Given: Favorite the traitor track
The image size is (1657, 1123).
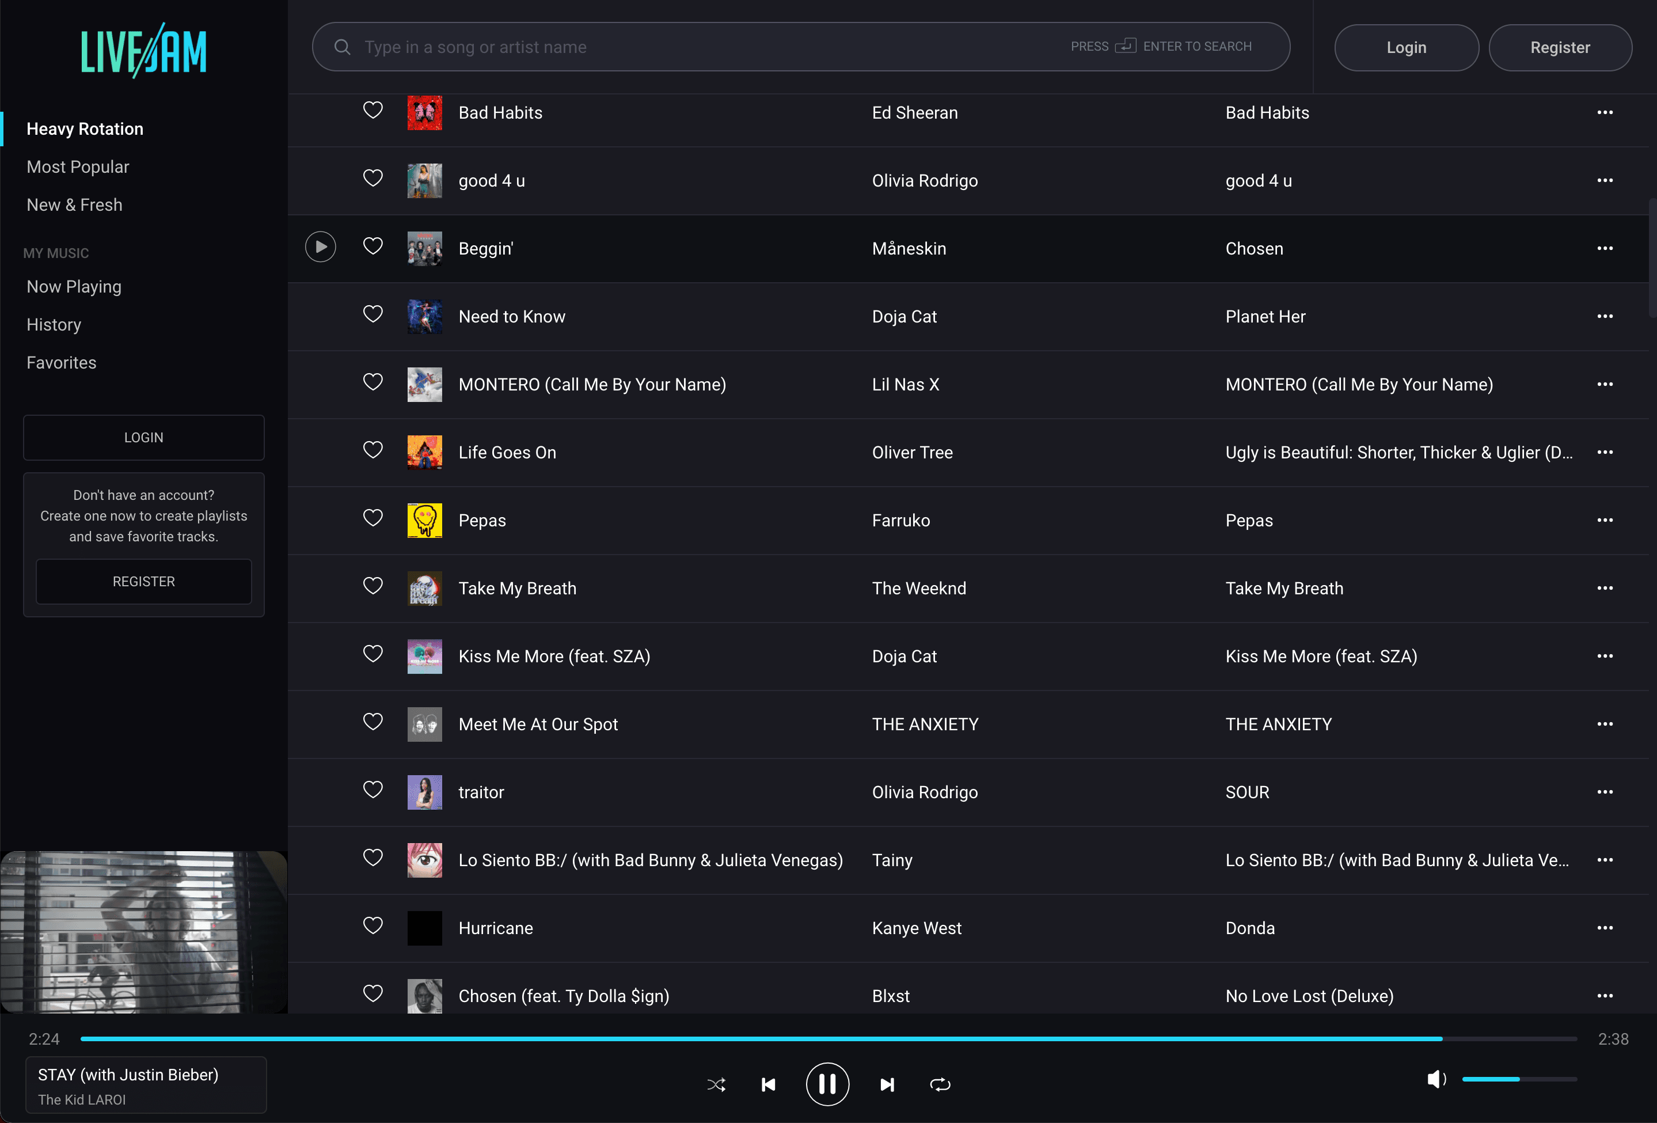Looking at the screenshot, I should [373, 790].
